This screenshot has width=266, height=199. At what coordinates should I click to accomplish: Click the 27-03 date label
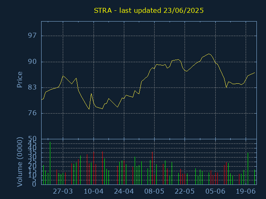point(63,192)
